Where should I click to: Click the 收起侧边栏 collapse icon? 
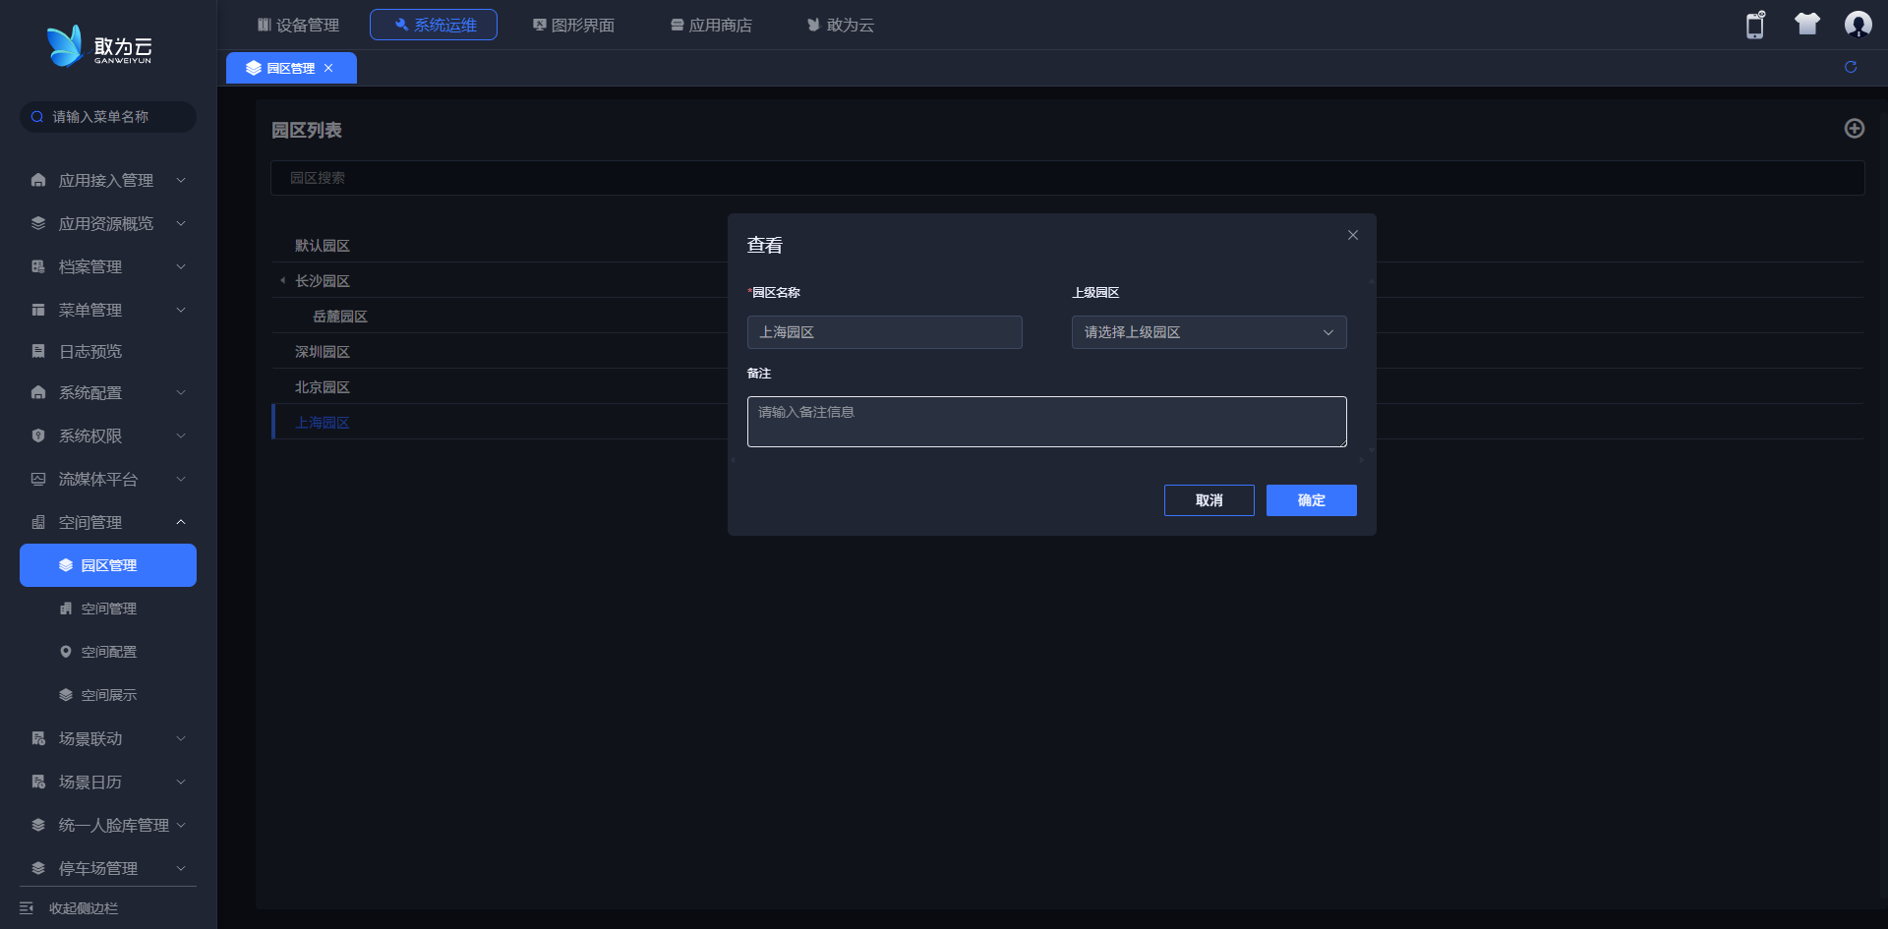click(x=27, y=908)
